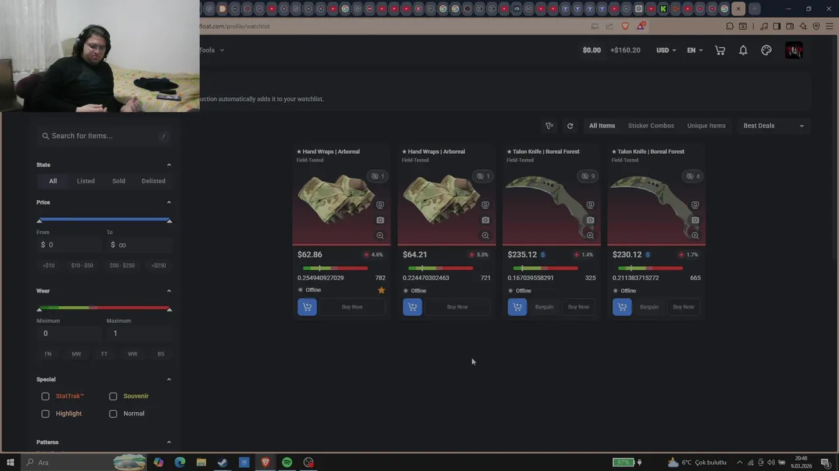This screenshot has height=471, width=839.
Task: Switch to the Sticker Combos tab
Action: tap(651, 126)
